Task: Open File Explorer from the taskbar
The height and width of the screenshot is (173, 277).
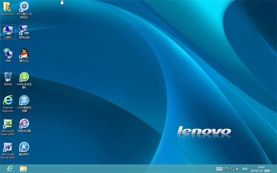Action: coord(23,168)
